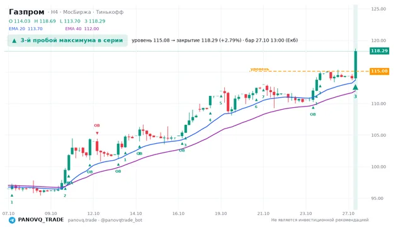Click the red down-triangle under the red OB label

(x=97, y=133)
